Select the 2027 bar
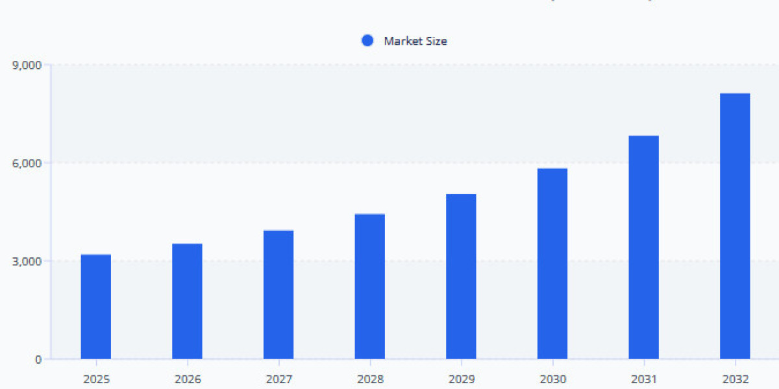 [279, 292]
